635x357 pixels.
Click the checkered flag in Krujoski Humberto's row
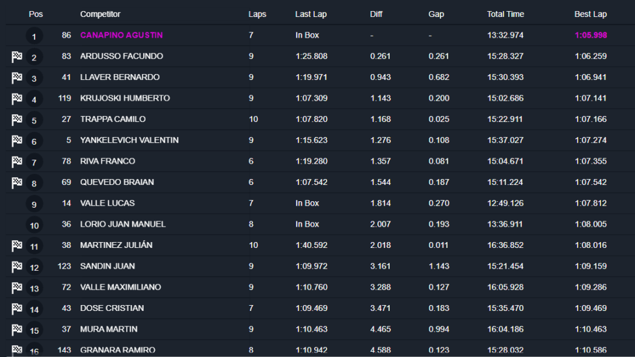[x=17, y=99]
